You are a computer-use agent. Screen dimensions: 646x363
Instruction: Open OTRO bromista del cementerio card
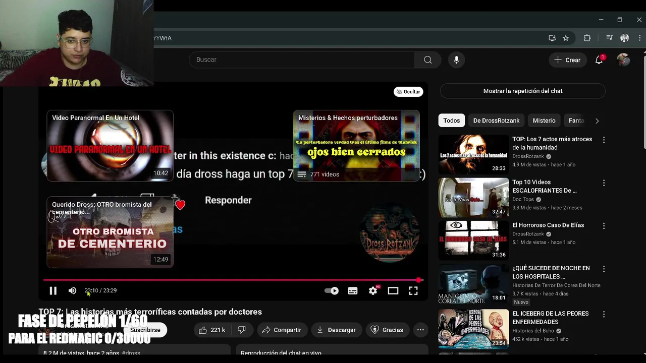(110, 232)
